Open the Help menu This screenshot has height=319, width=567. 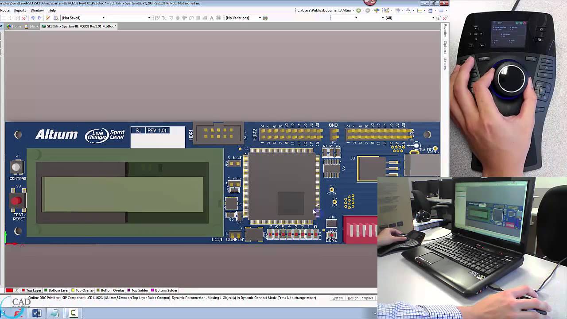52,10
